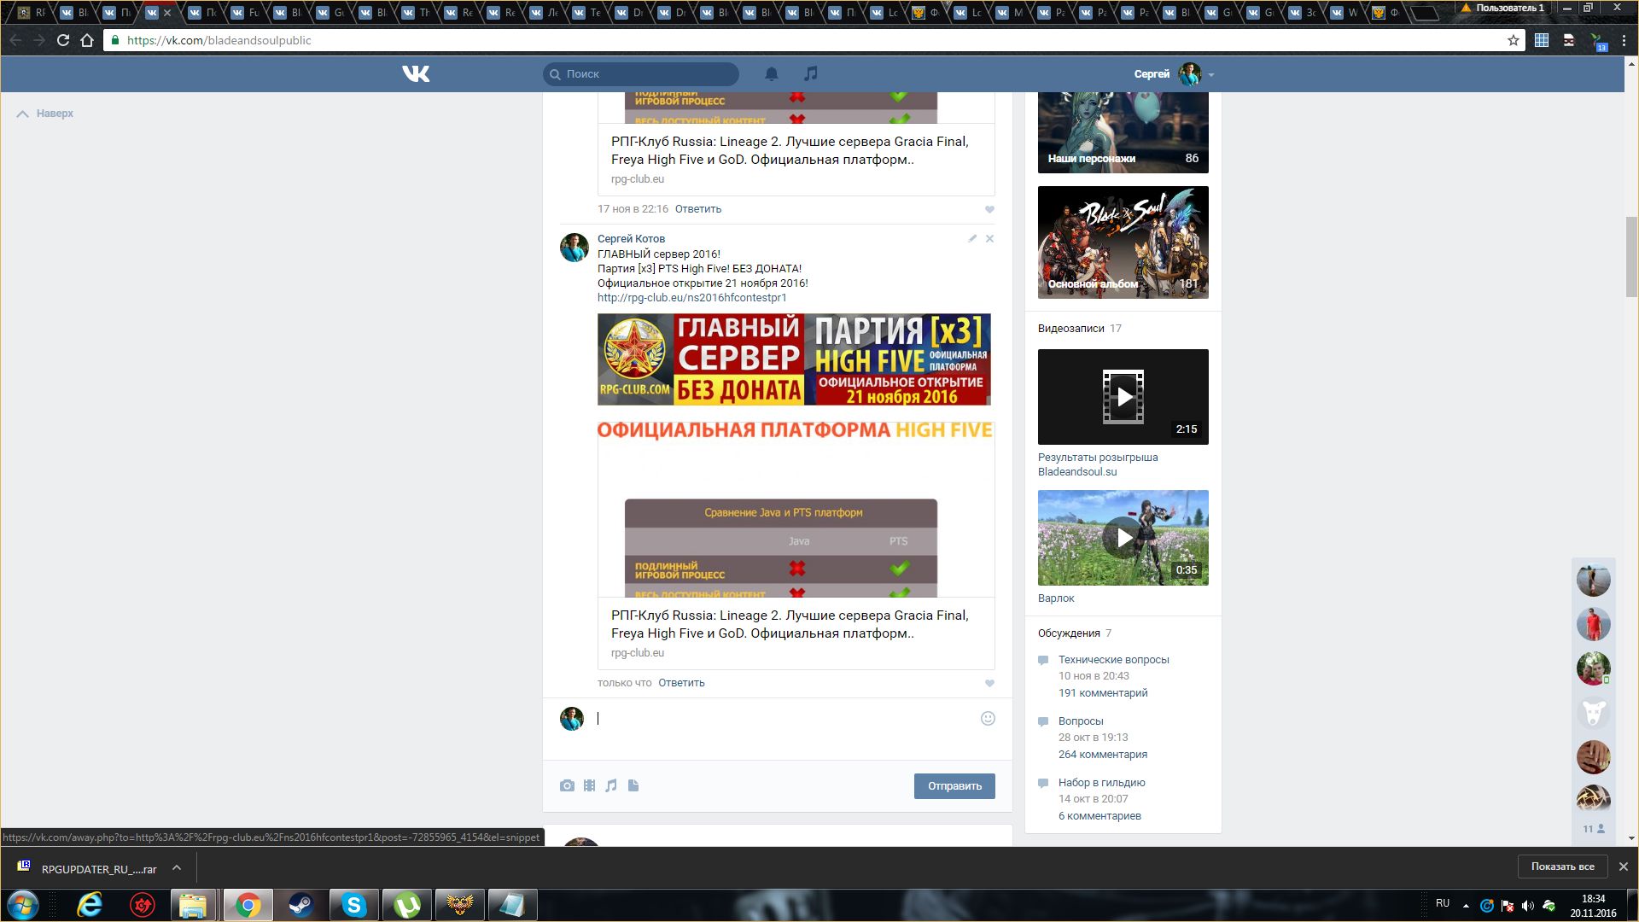Viewport: 1639px width, 922px height.
Task: Like the 17 ноя comment
Action: 989,209
